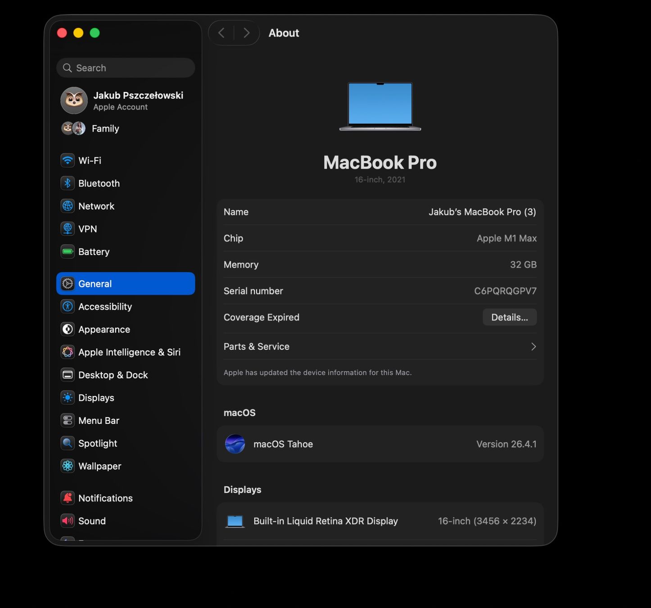Minimize the window with the yellow button
The height and width of the screenshot is (608, 651).
click(78, 33)
